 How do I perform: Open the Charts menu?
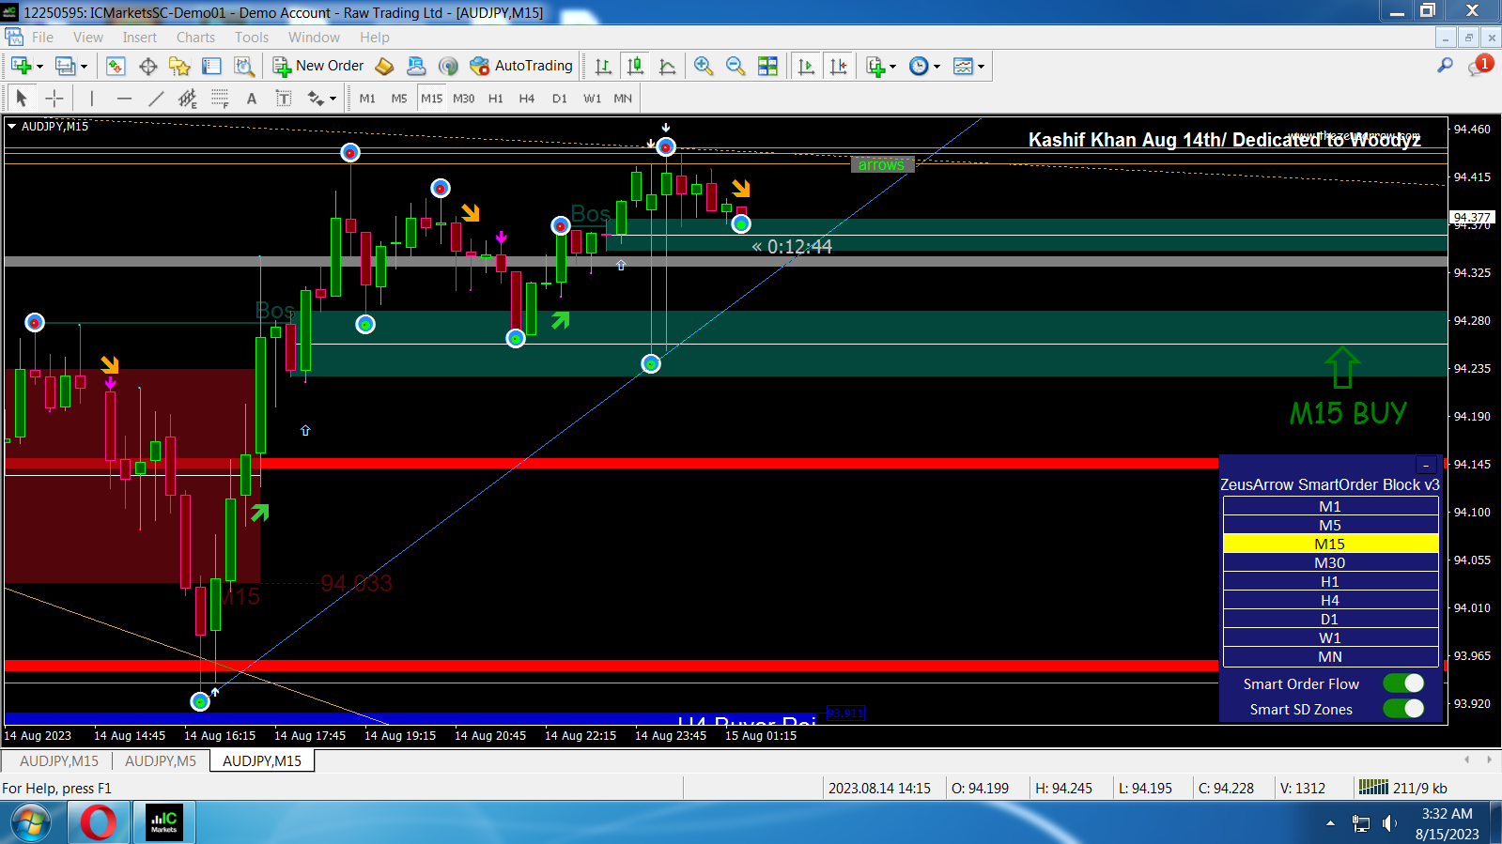pos(195,38)
